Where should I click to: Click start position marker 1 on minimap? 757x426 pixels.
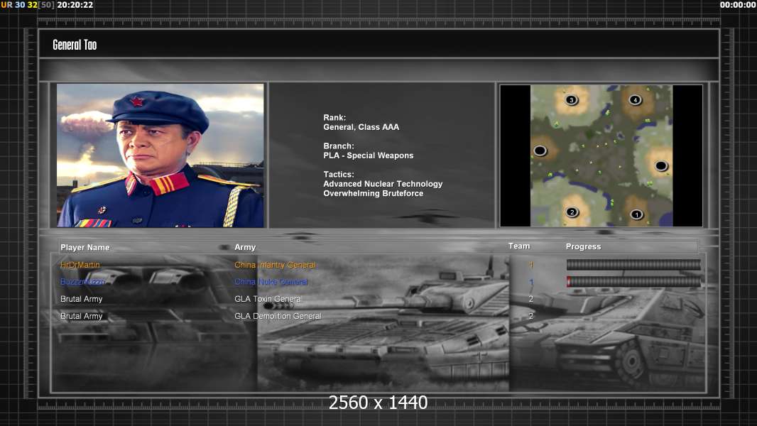point(637,214)
